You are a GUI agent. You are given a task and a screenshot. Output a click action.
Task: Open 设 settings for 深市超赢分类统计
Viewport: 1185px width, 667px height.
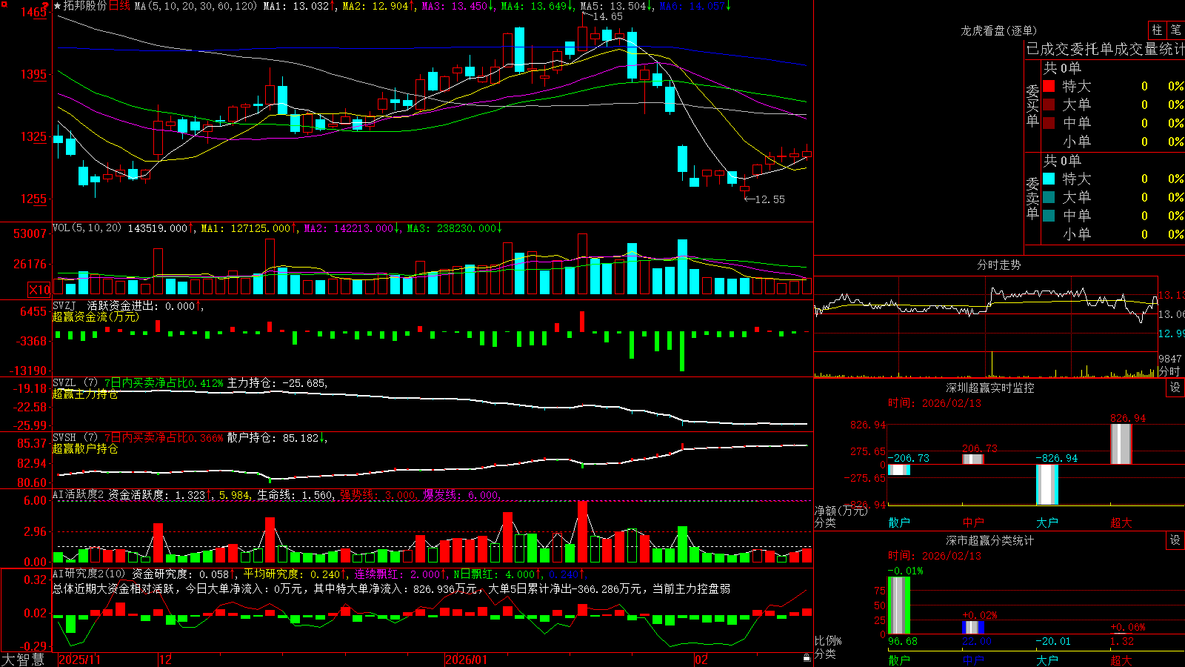tap(1175, 540)
